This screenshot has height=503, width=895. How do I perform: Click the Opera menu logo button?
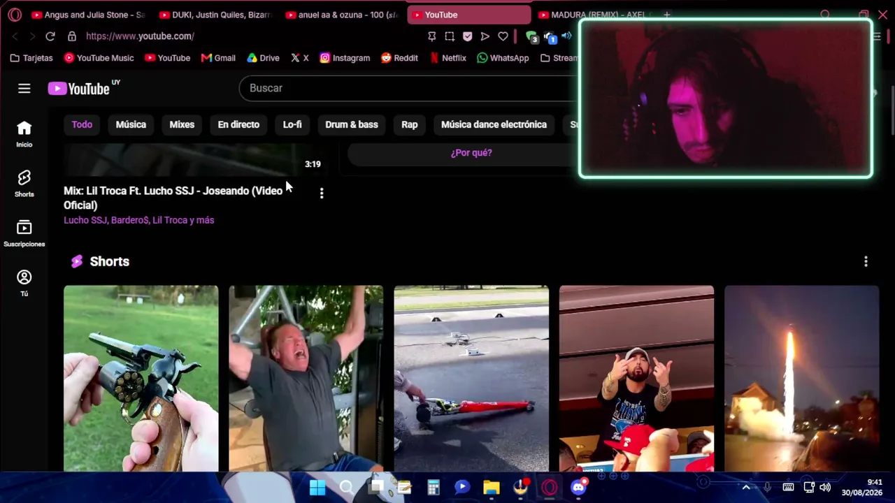(x=15, y=15)
